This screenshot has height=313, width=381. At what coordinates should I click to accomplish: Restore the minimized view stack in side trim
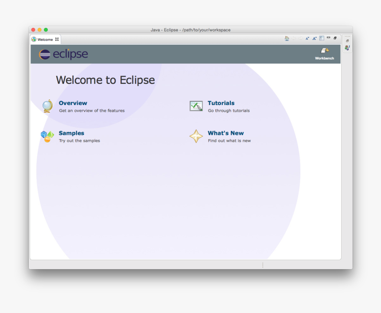347,41
